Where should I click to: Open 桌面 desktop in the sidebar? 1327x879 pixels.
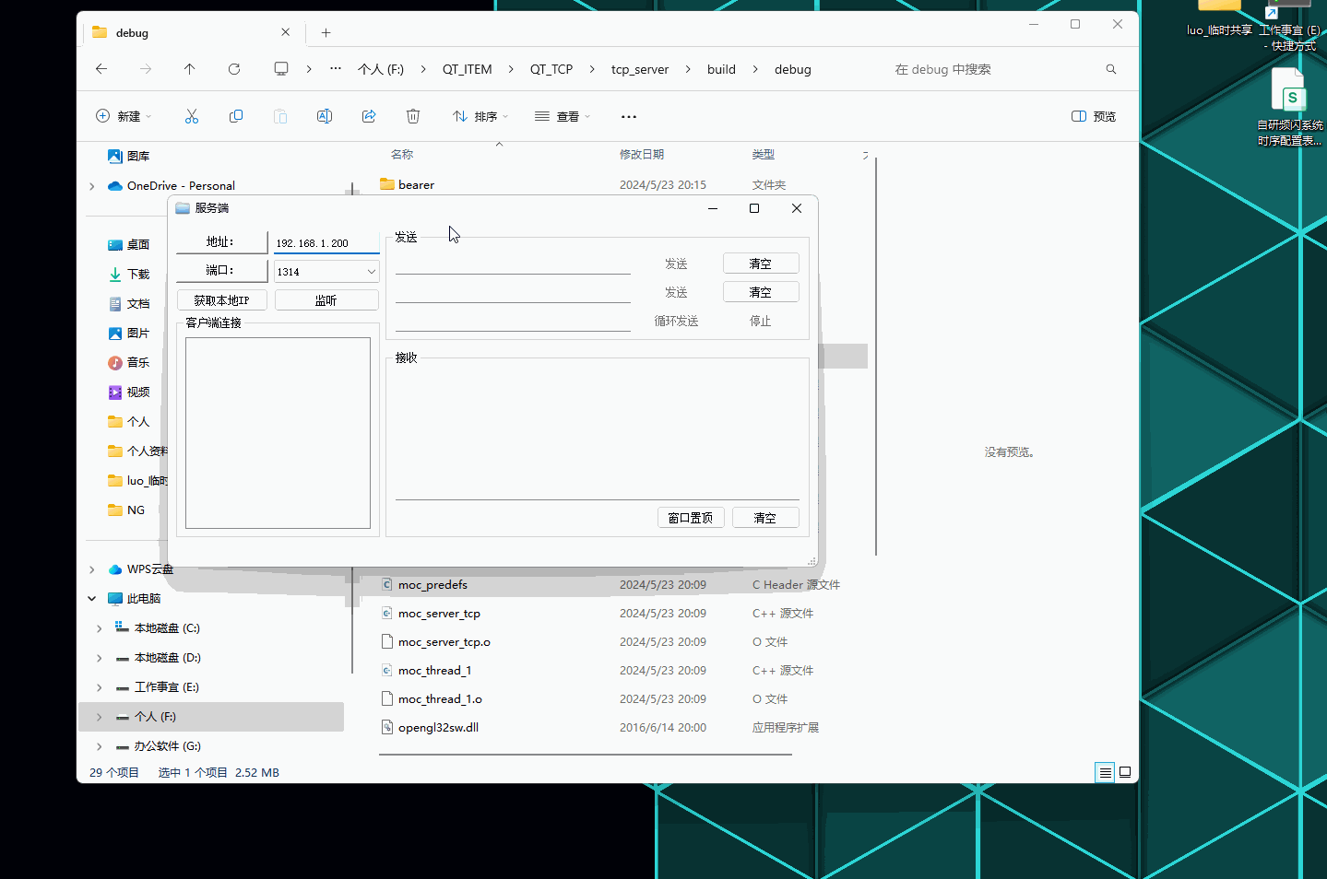tap(128, 244)
